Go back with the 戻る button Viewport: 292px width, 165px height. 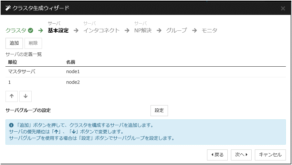(x=217, y=155)
